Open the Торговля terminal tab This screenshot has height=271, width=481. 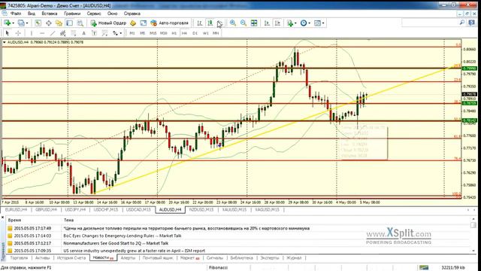click(19, 257)
